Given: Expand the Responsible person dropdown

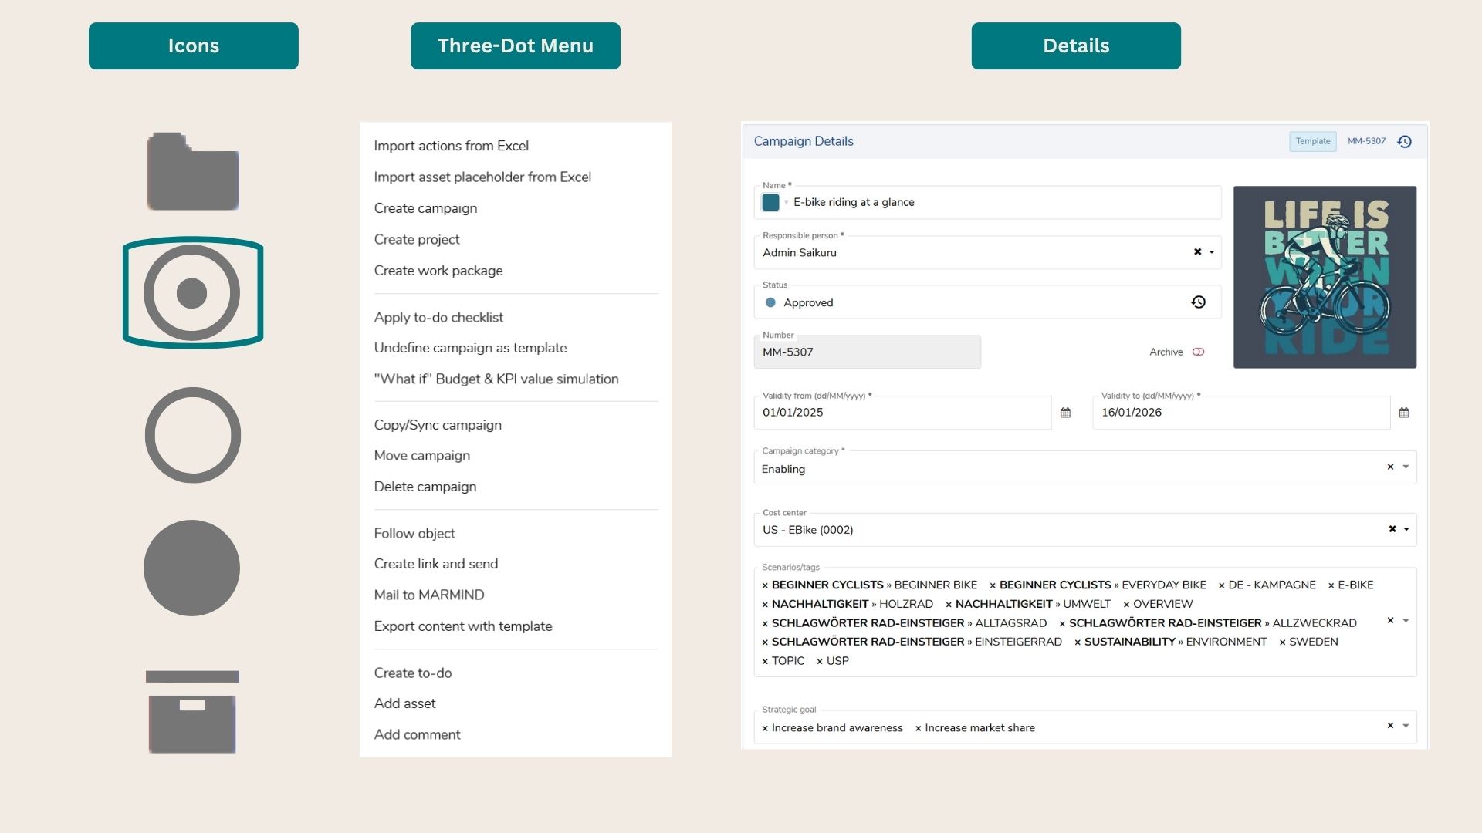Looking at the screenshot, I should coord(1212,252).
